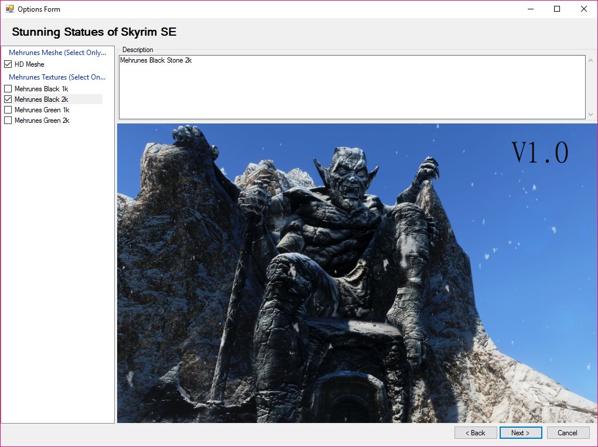Click the Description label
Image resolution: width=598 pixels, height=447 pixels.
coord(138,50)
